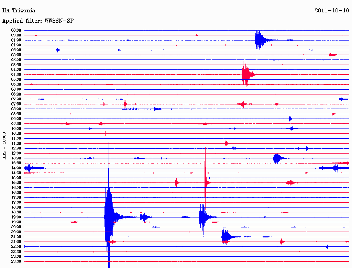This screenshot has height=268, width=352.
Task: Select the 07:00 time label
Action: [16, 99]
